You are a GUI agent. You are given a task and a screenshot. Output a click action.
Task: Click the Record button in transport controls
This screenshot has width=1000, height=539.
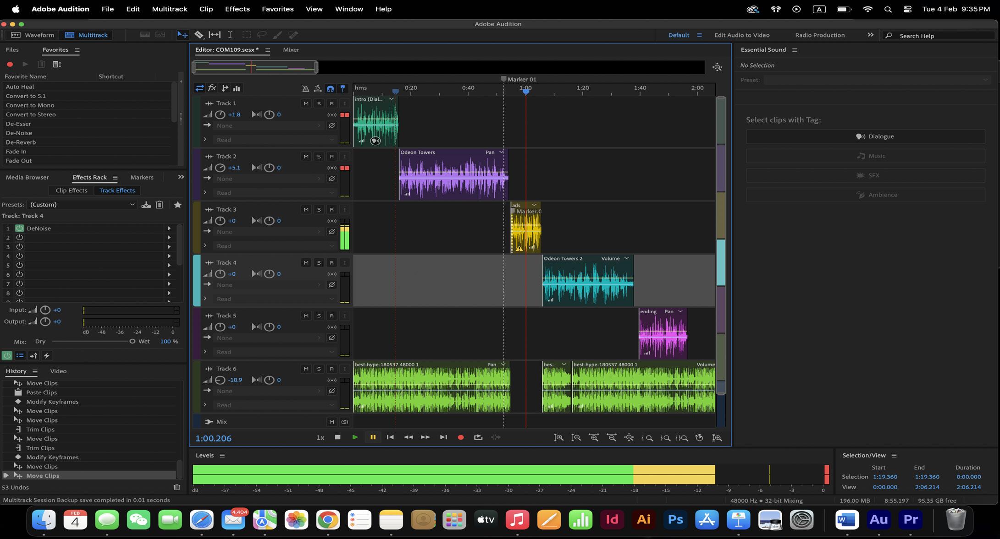460,437
